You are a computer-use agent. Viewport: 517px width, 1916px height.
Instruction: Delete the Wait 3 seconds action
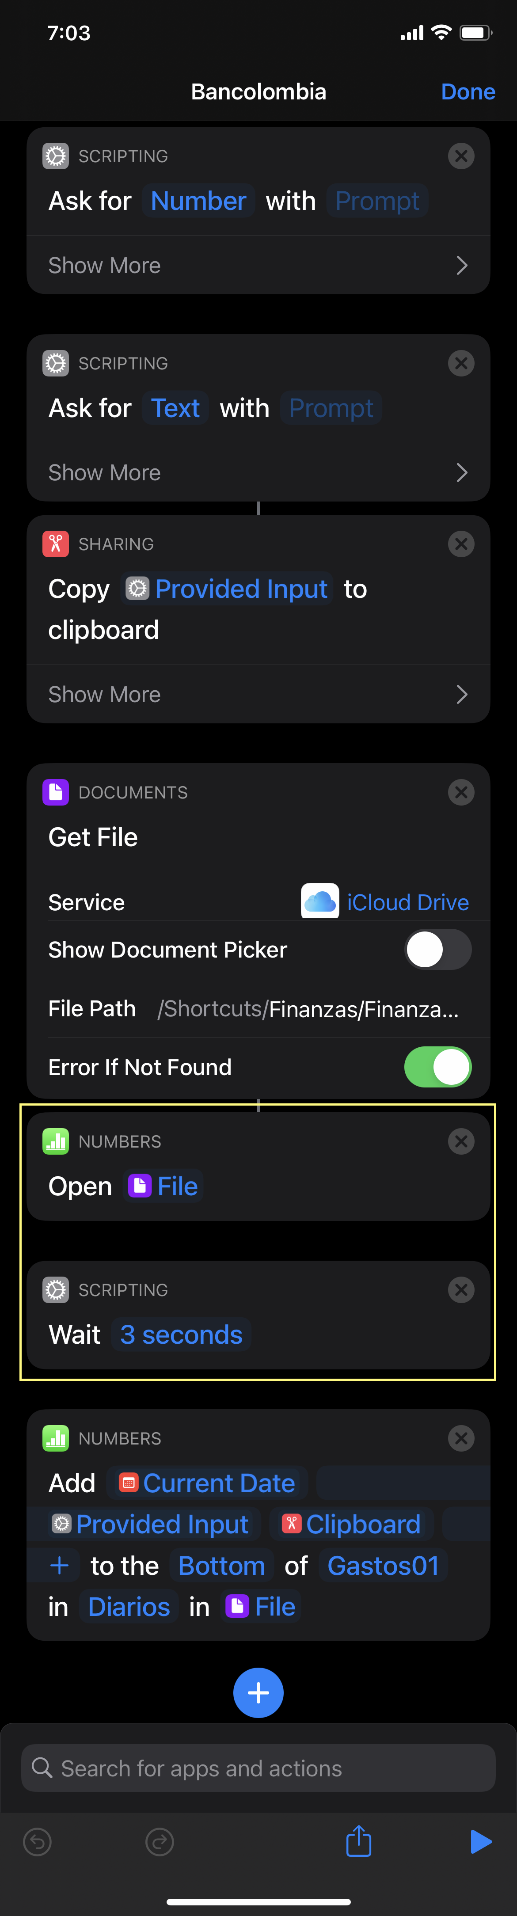coord(461,1290)
